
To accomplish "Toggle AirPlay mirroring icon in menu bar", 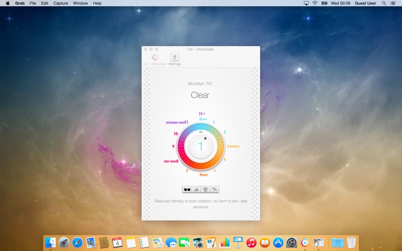I will (x=306, y=3).
